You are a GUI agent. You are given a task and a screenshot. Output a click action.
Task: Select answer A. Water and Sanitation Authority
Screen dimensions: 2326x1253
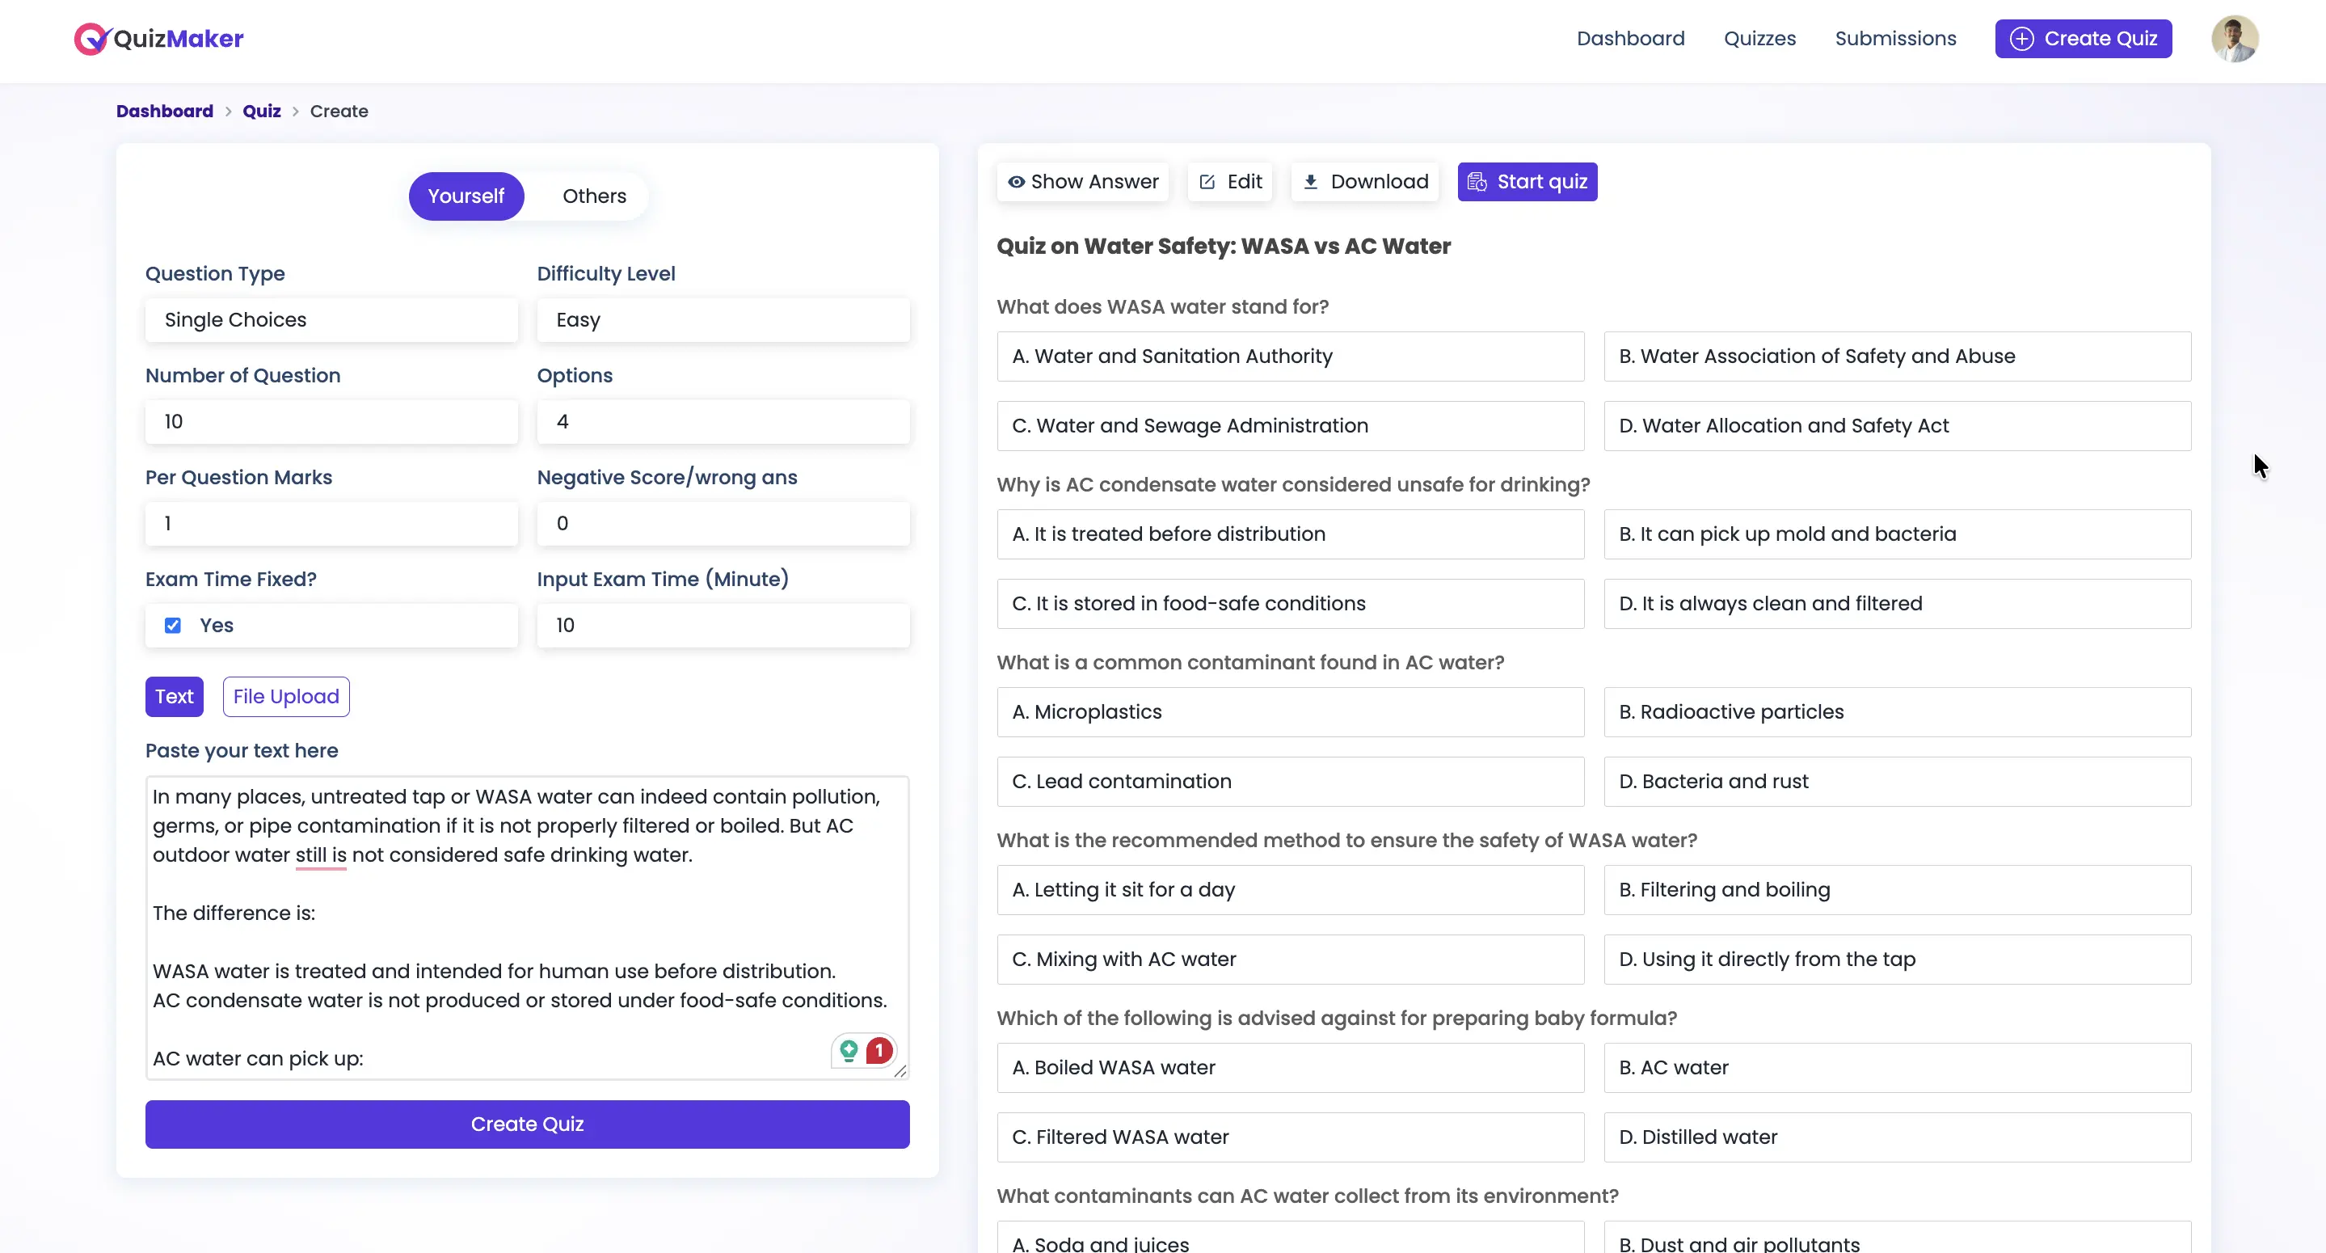tap(1291, 356)
